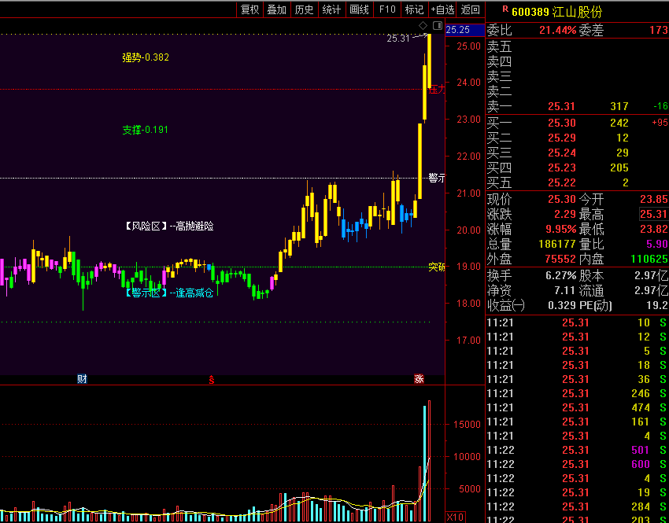Click the 量比 value 5.90

[656, 244]
